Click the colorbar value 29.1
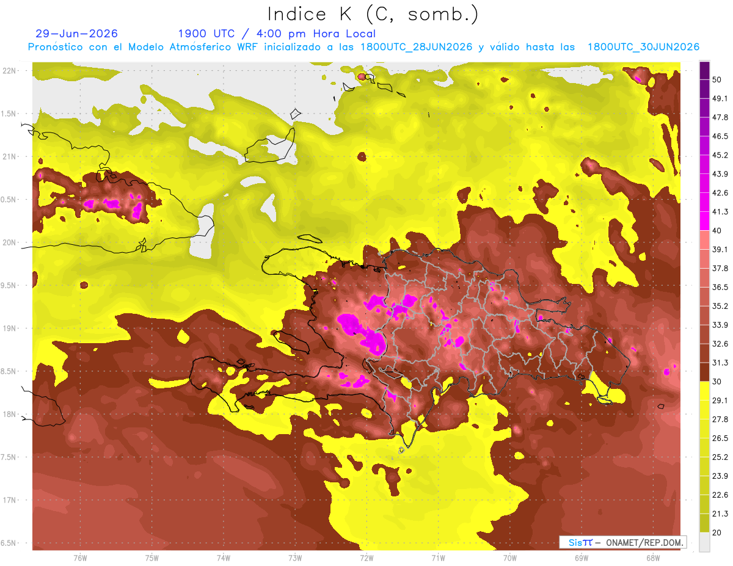 click(x=720, y=400)
